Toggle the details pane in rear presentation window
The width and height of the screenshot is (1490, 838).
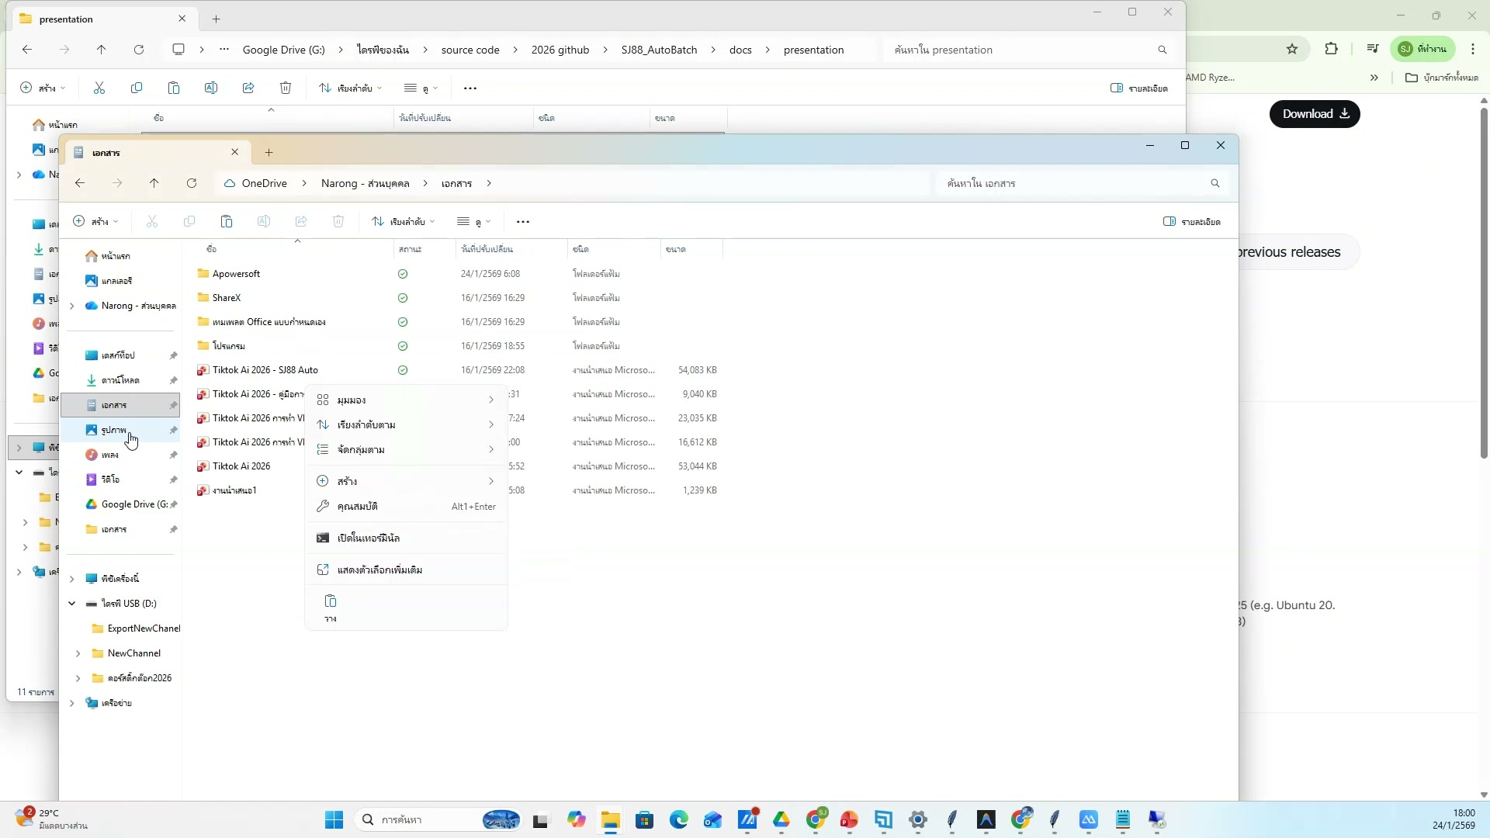[x=1139, y=88]
